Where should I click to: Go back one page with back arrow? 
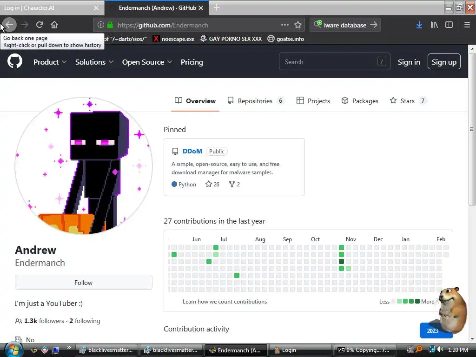click(9, 25)
